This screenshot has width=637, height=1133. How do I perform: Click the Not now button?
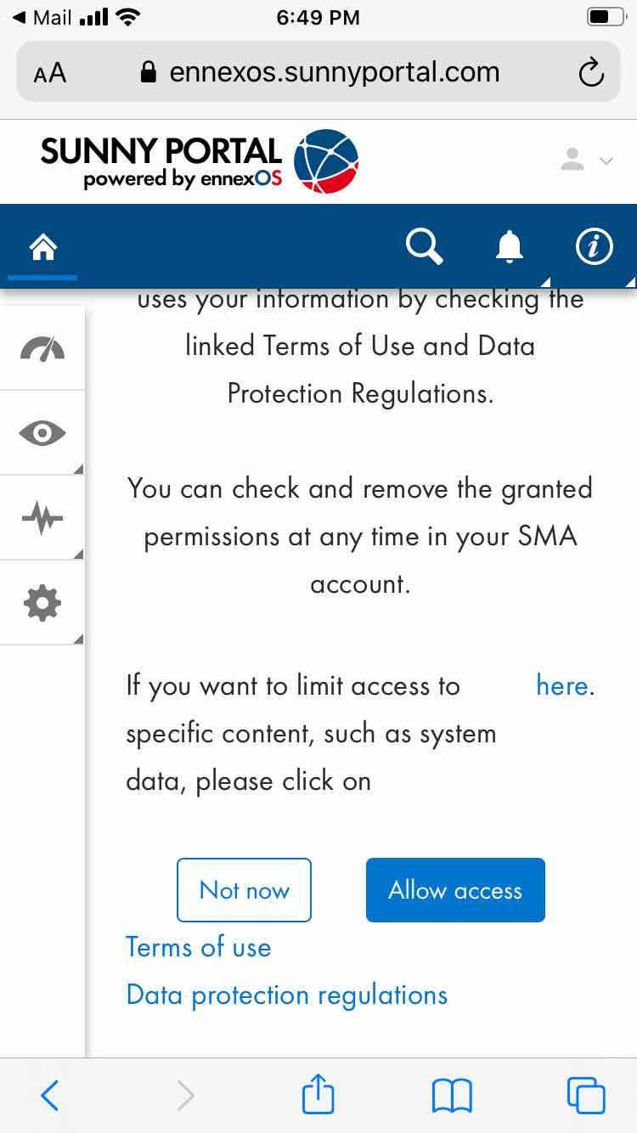coord(244,890)
